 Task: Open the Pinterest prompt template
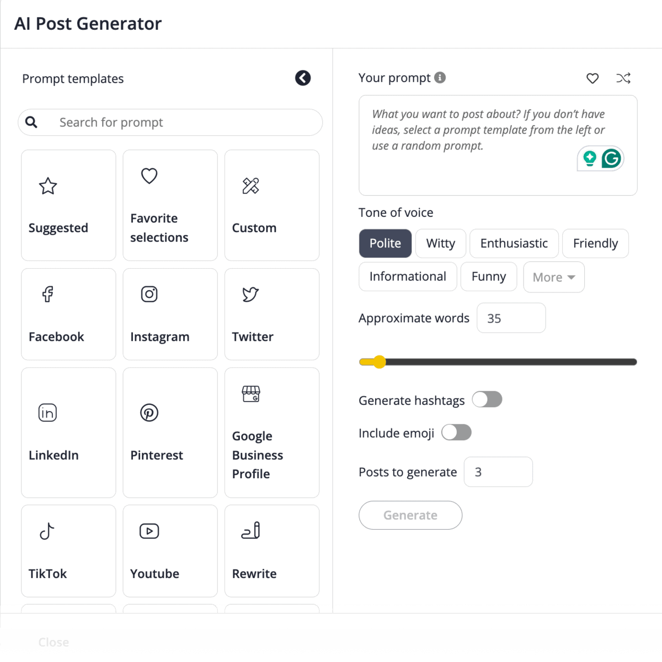(170, 433)
